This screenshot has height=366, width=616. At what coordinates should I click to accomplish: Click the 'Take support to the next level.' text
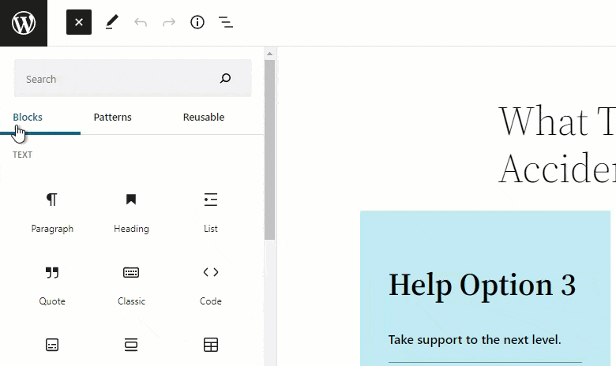(475, 340)
